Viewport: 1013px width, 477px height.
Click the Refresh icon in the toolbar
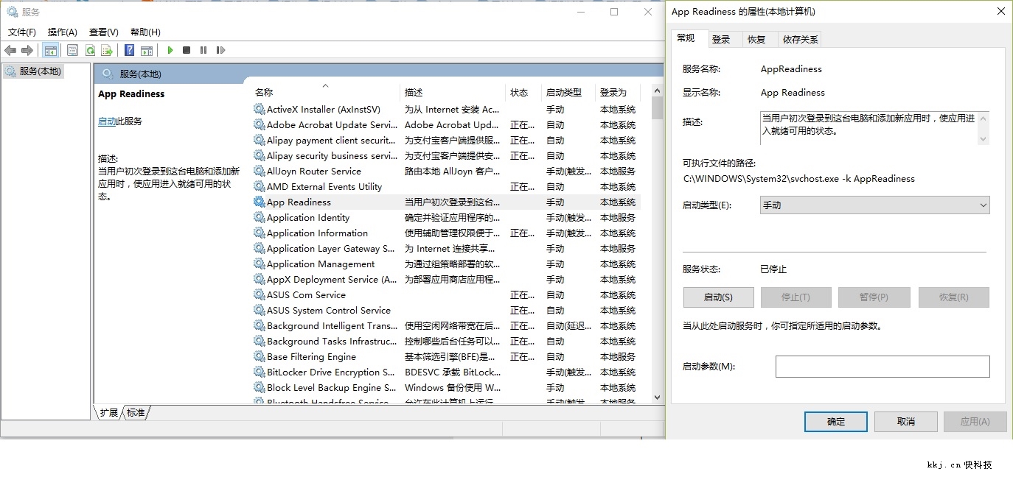click(90, 50)
